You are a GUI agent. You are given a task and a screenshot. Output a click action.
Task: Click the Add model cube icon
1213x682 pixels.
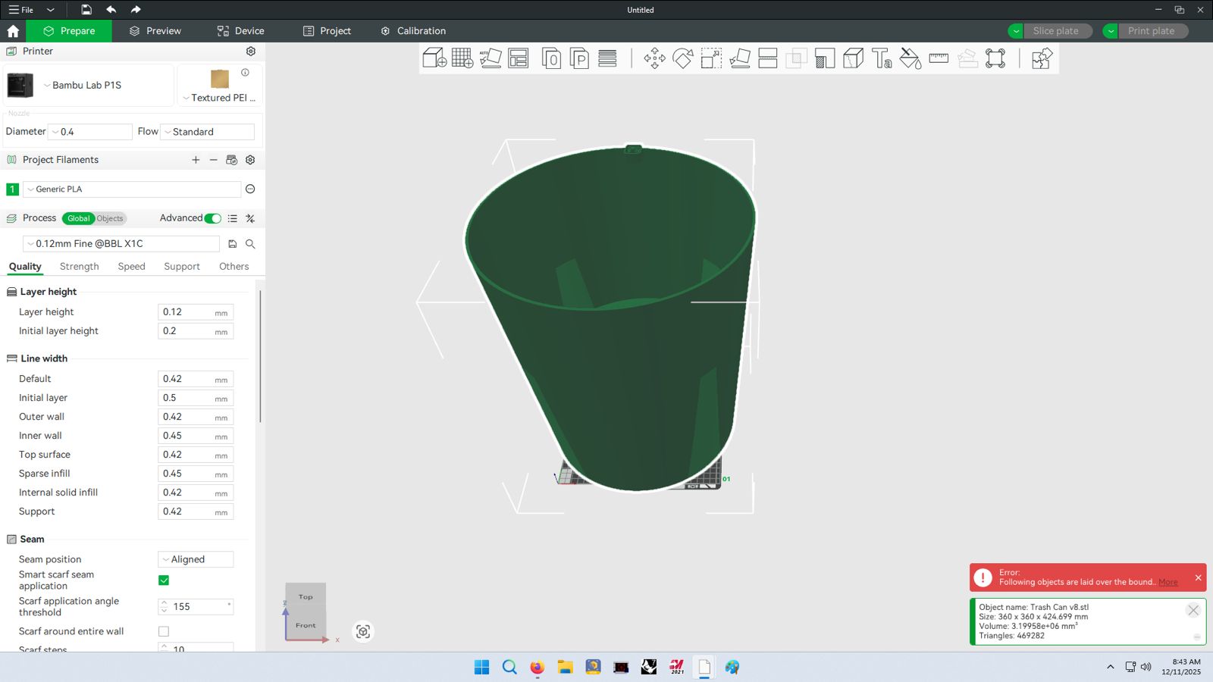click(x=434, y=58)
